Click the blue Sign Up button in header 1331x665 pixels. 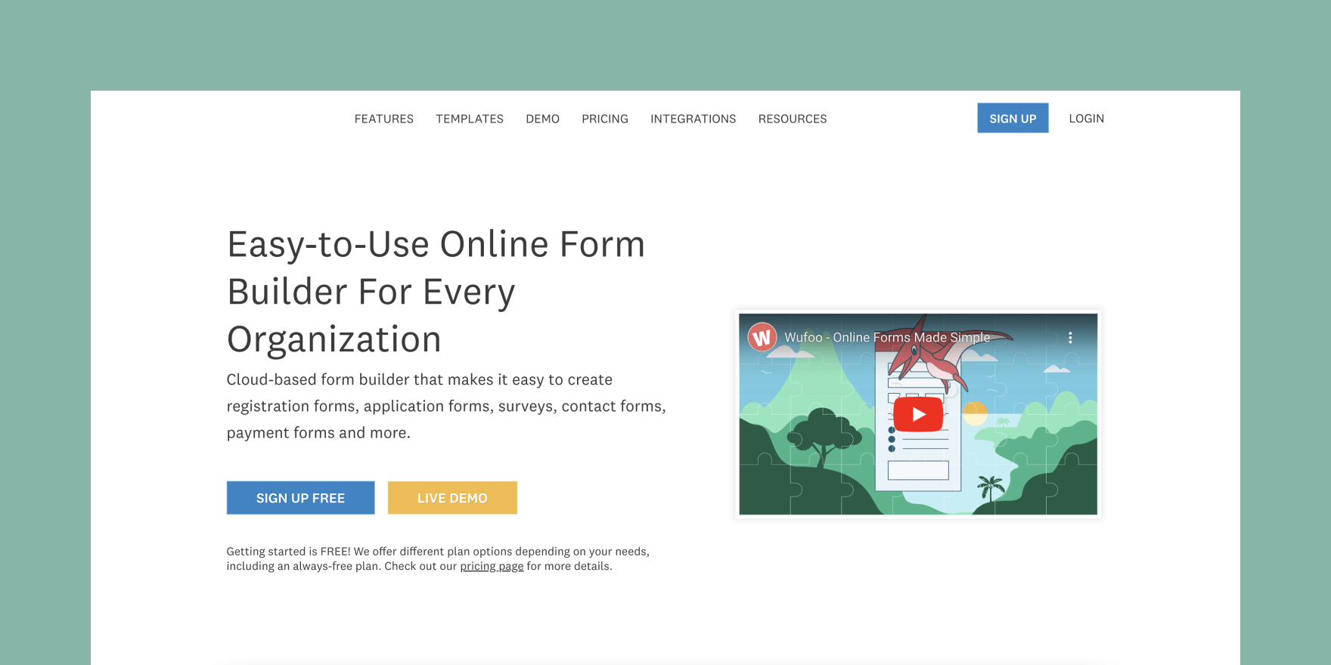click(1013, 118)
